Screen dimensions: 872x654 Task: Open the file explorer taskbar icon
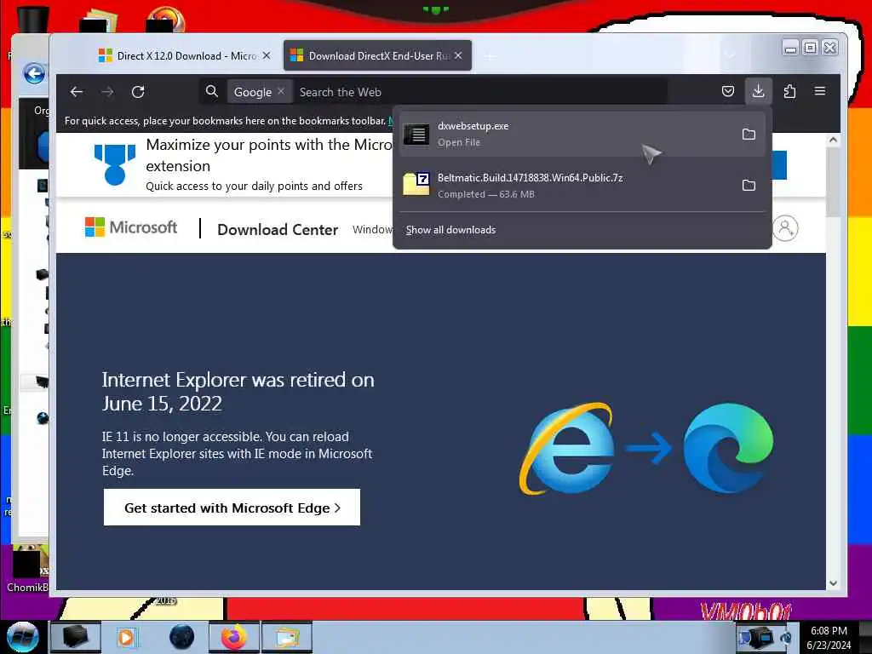(x=286, y=637)
